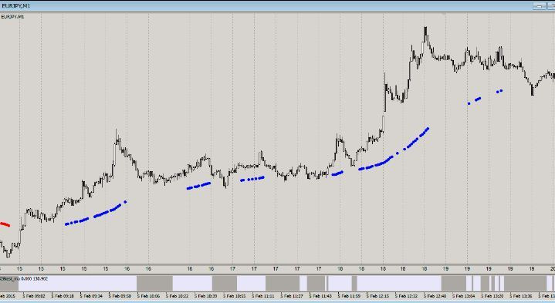Screen dimensions: 555x303
Task: Select the EURJPY,M1 label inside the chart
Action: point(12,17)
